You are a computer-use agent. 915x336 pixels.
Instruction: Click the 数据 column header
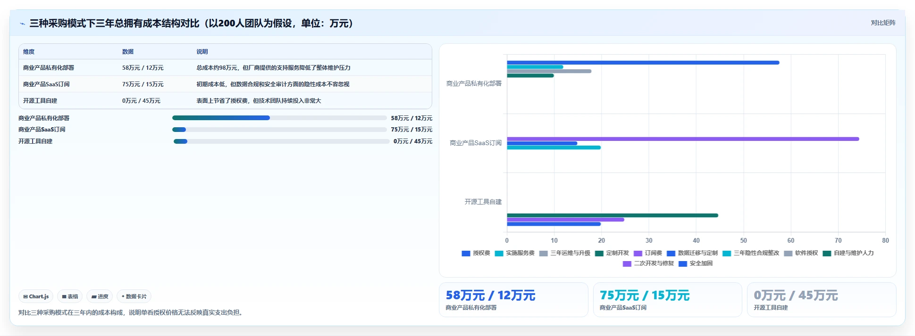(128, 52)
